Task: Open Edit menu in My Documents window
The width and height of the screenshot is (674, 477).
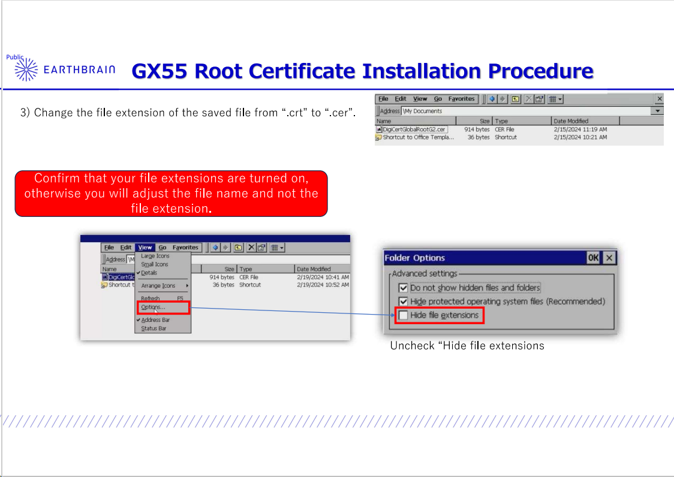Action: (x=401, y=99)
